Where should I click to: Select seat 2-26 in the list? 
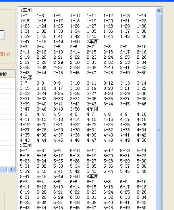click(x=141, y=57)
